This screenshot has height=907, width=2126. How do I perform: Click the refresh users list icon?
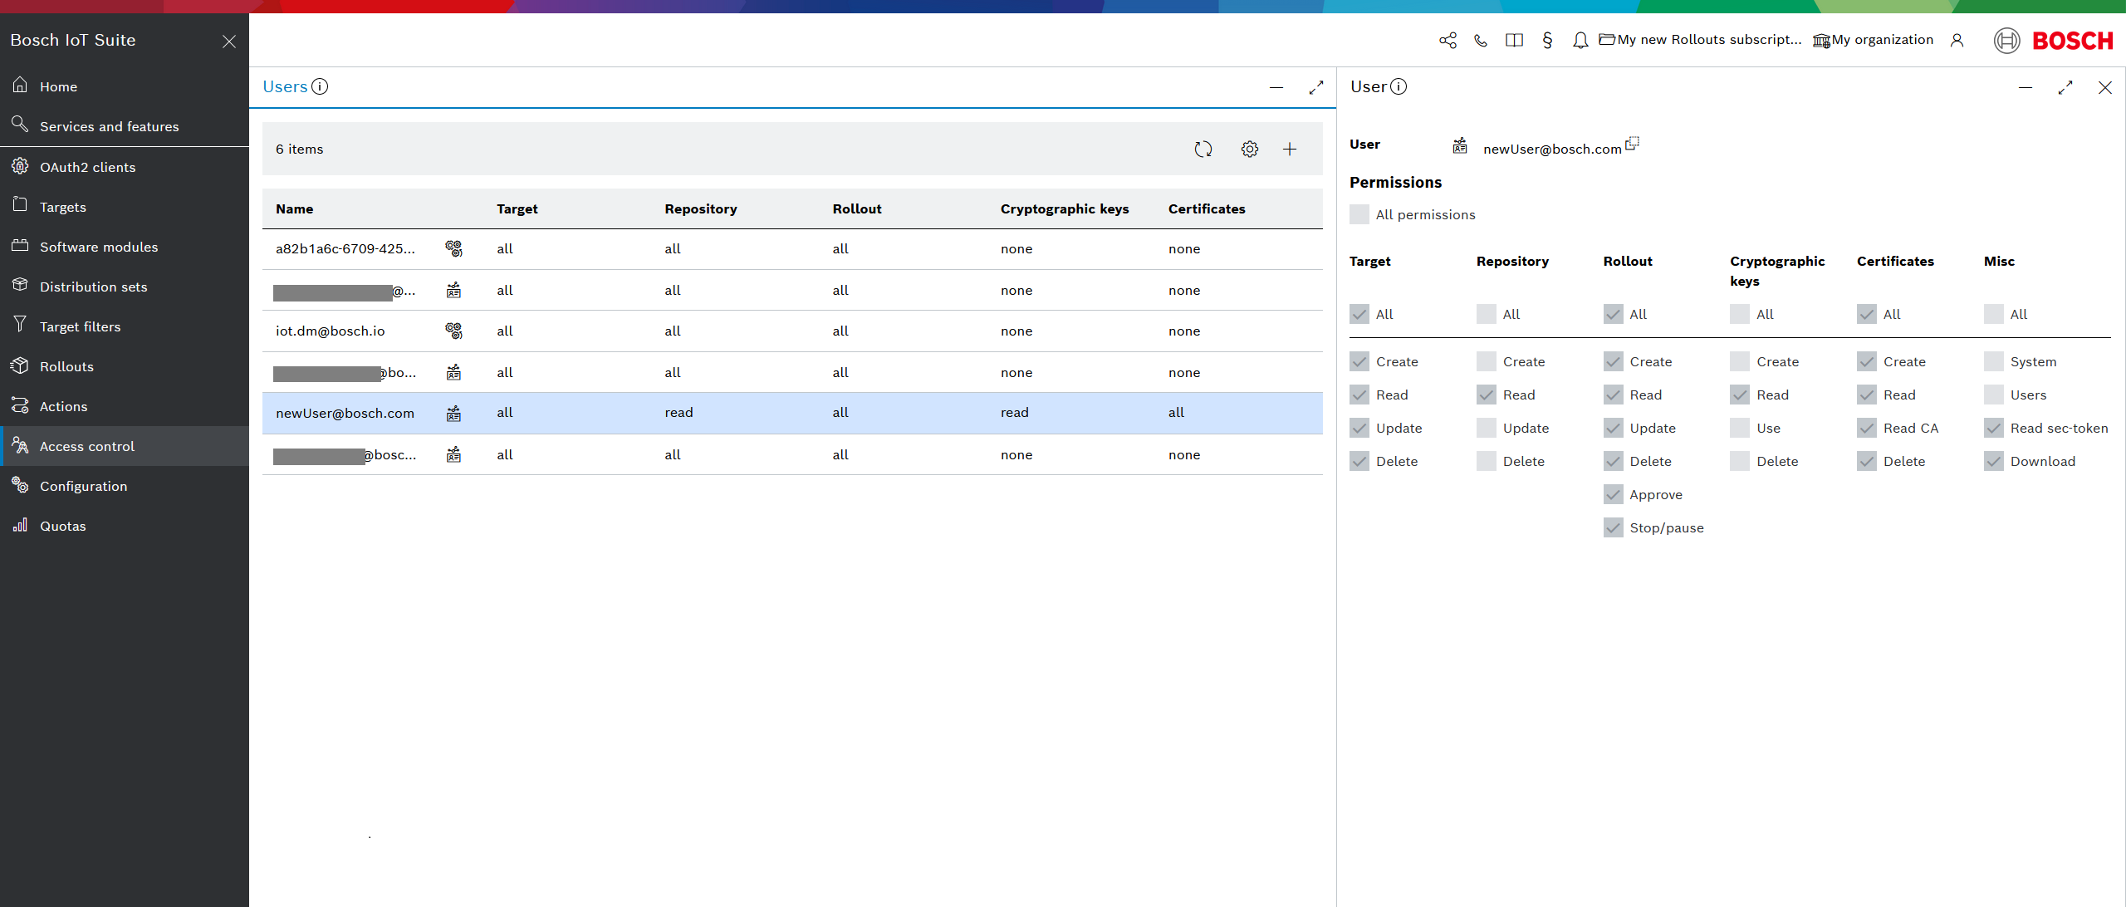click(1203, 150)
